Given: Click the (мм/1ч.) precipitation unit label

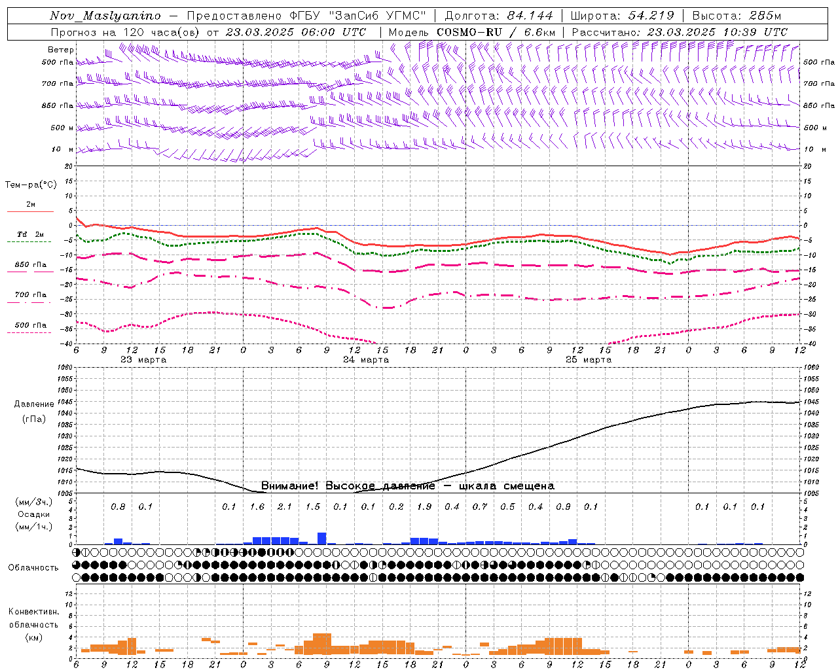Looking at the screenshot, I should coord(34,527).
